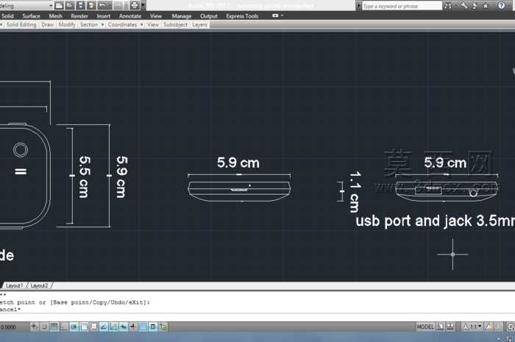Open Workspace Switching gear icon
515x342 pixels.
point(511,327)
